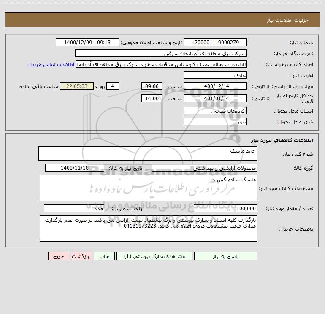Click the چاپ print button
Viewport: 325px width, 314px height.
click(x=104, y=256)
